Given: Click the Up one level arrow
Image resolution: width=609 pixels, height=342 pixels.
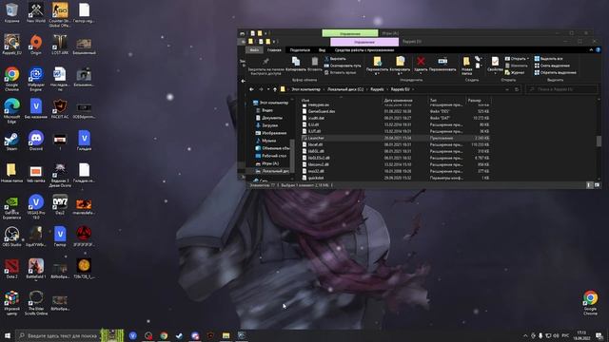Looking at the screenshot, I should 275,89.
